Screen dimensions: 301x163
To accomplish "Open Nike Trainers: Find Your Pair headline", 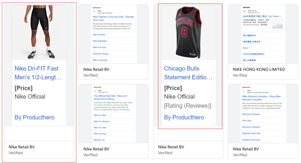I will click(113, 18).
